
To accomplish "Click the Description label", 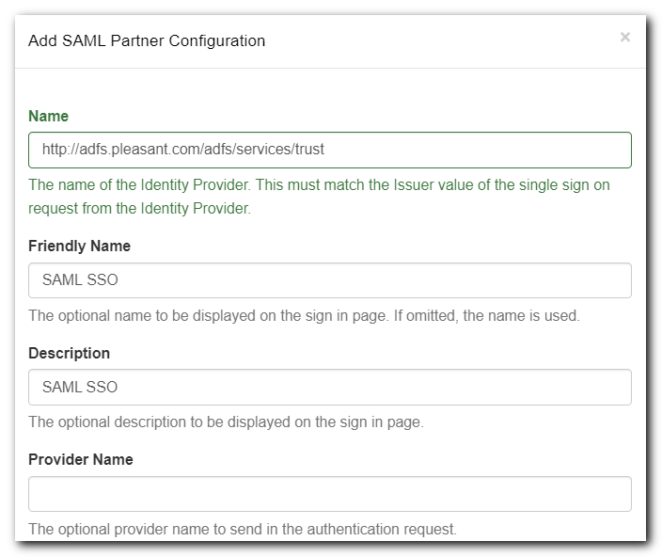I will (x=69, y=353).
